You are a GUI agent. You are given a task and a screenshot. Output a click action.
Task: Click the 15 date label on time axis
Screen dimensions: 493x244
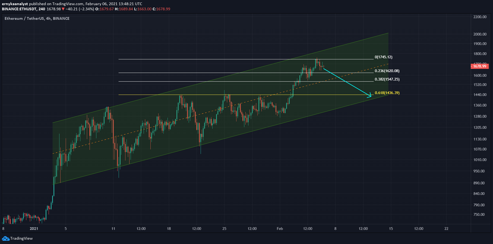[391, 229]
